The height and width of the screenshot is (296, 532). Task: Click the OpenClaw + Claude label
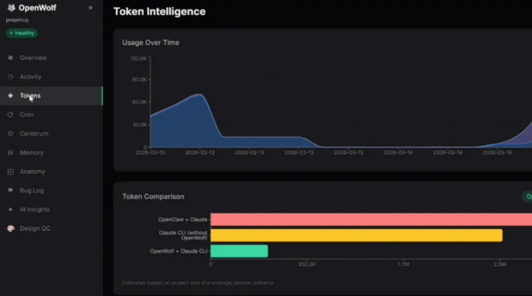183,220
